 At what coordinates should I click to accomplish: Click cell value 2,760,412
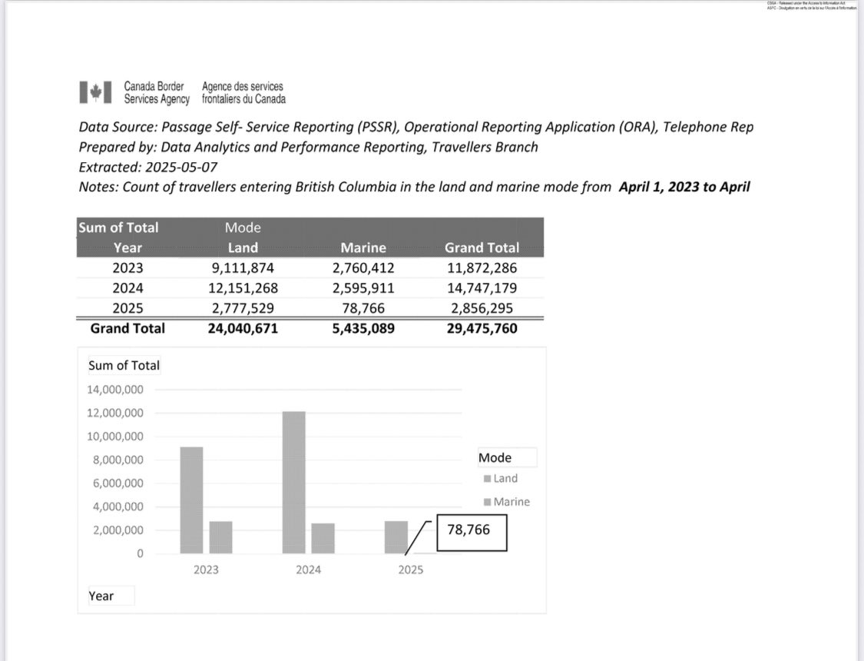[363, 268]
